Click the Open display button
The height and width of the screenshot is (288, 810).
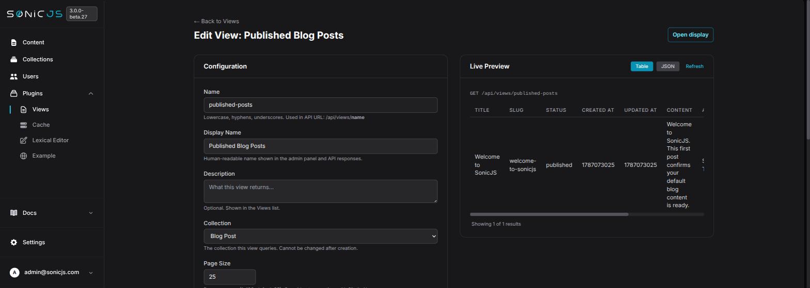tap(690, 35)
